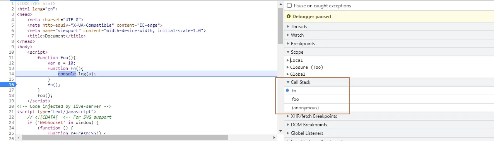Image resolution: width=494 pixels, height=141 pixels.
Task: Click the var a = 10; line
Action: coord(62,63)
